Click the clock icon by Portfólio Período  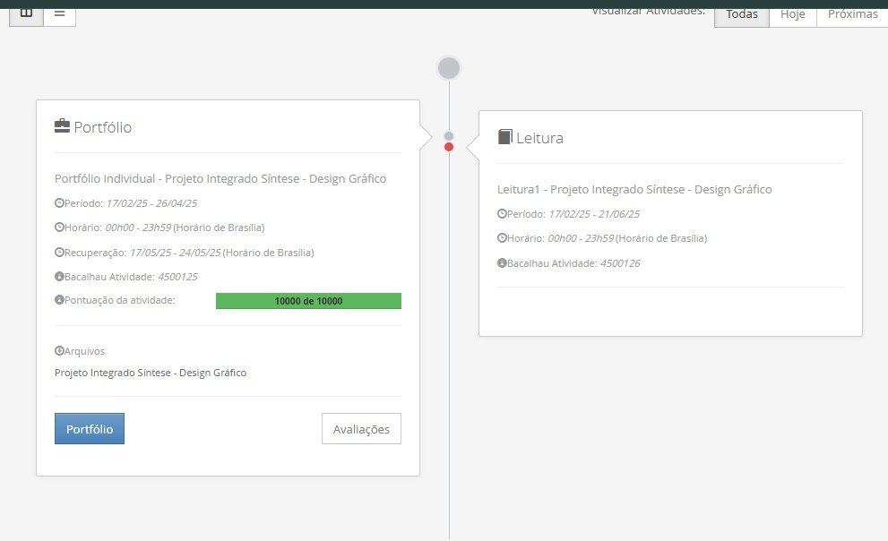coord(59,203)
